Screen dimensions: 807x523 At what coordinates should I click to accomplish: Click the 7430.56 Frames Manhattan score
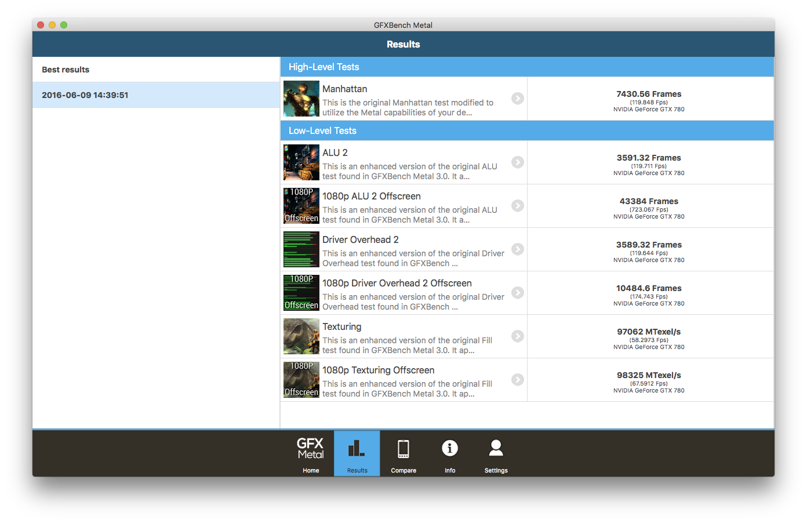pyautogui.click(x=649, y=94)
